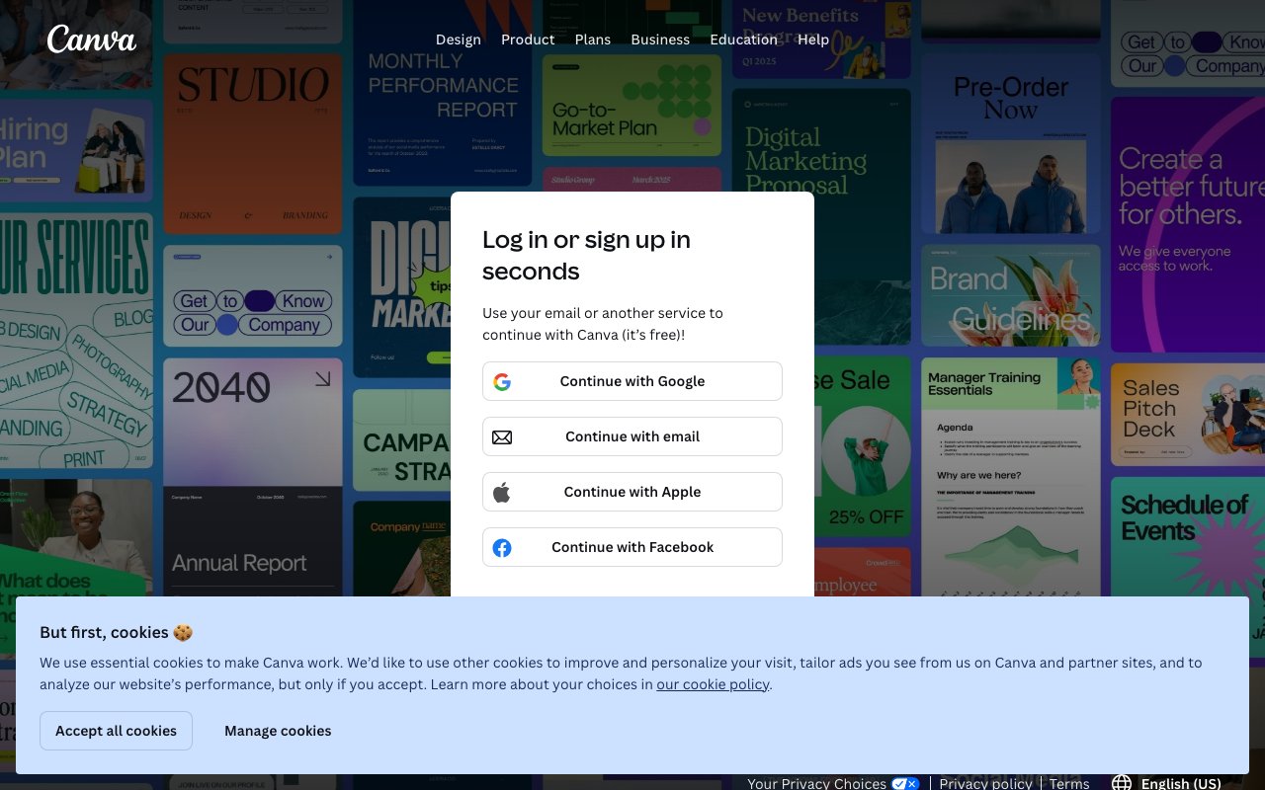Accept all cookies

(x=116, y=731)
